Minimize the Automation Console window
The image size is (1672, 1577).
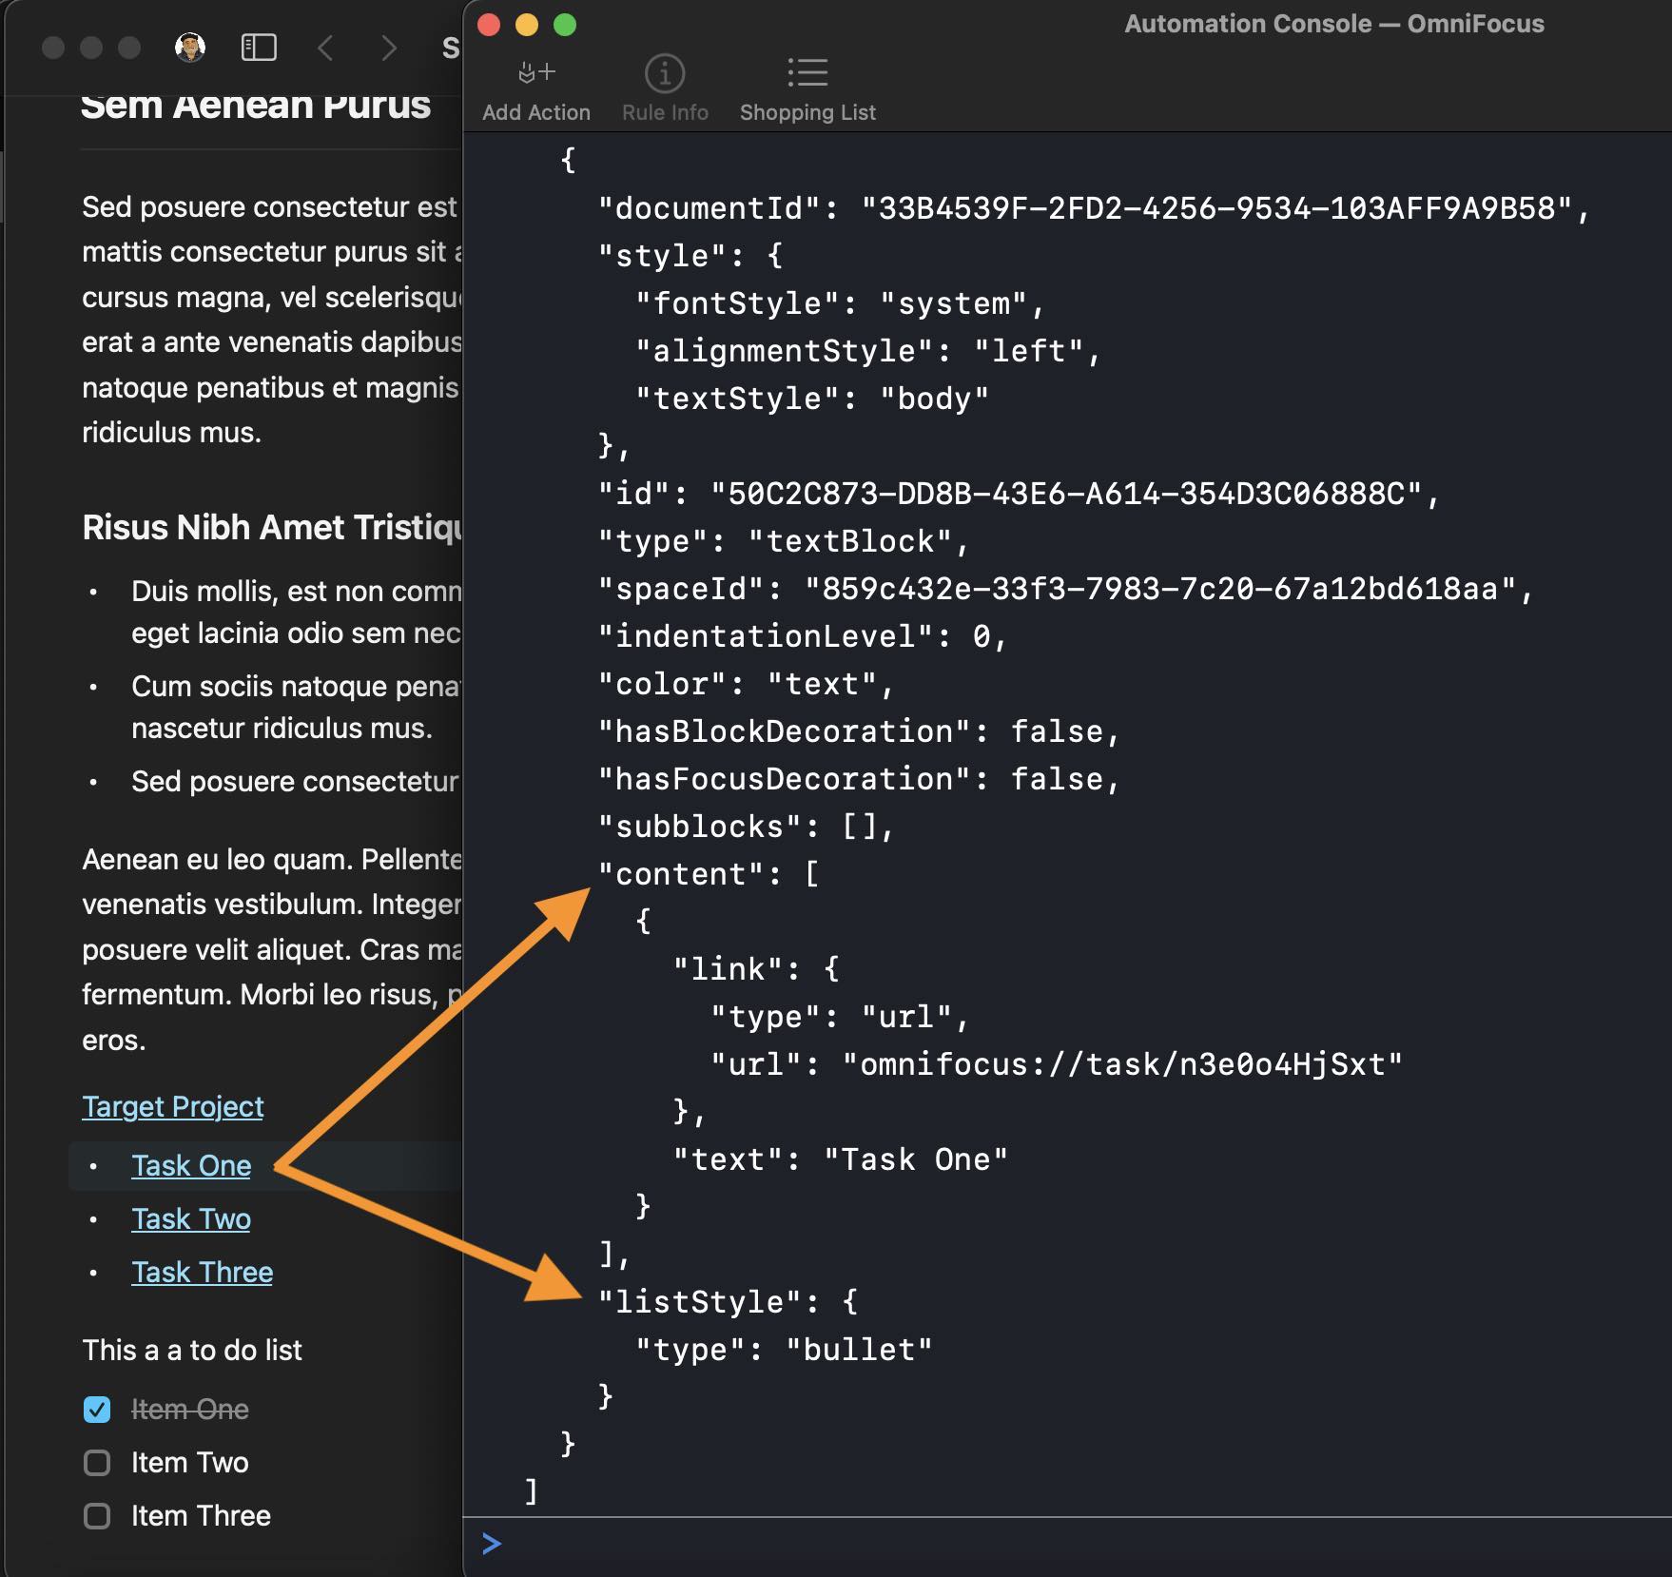click(527, 25)
